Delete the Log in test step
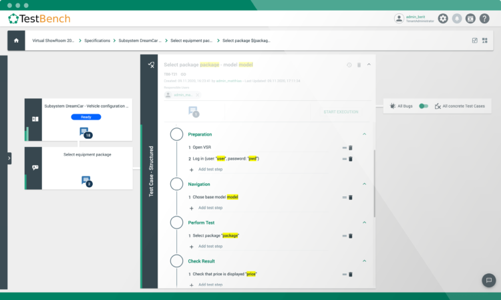The height and width of the screenshot is (300, 501). (x=351, y=159)
